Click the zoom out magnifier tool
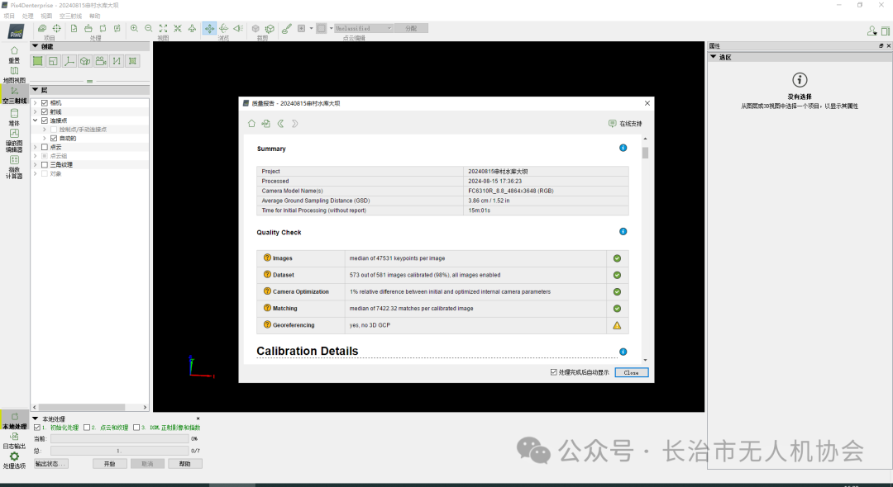Screen dimensions: 893x487 pyautogui.click(x=149, y=28)
